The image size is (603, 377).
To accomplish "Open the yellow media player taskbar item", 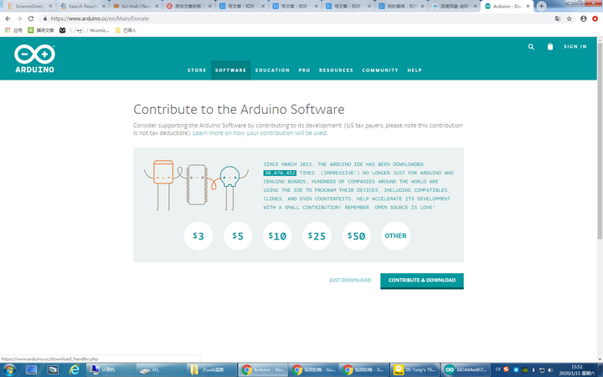I will [415, 370].
